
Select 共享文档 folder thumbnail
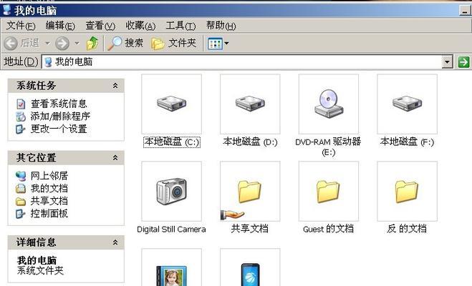[250, 191]
